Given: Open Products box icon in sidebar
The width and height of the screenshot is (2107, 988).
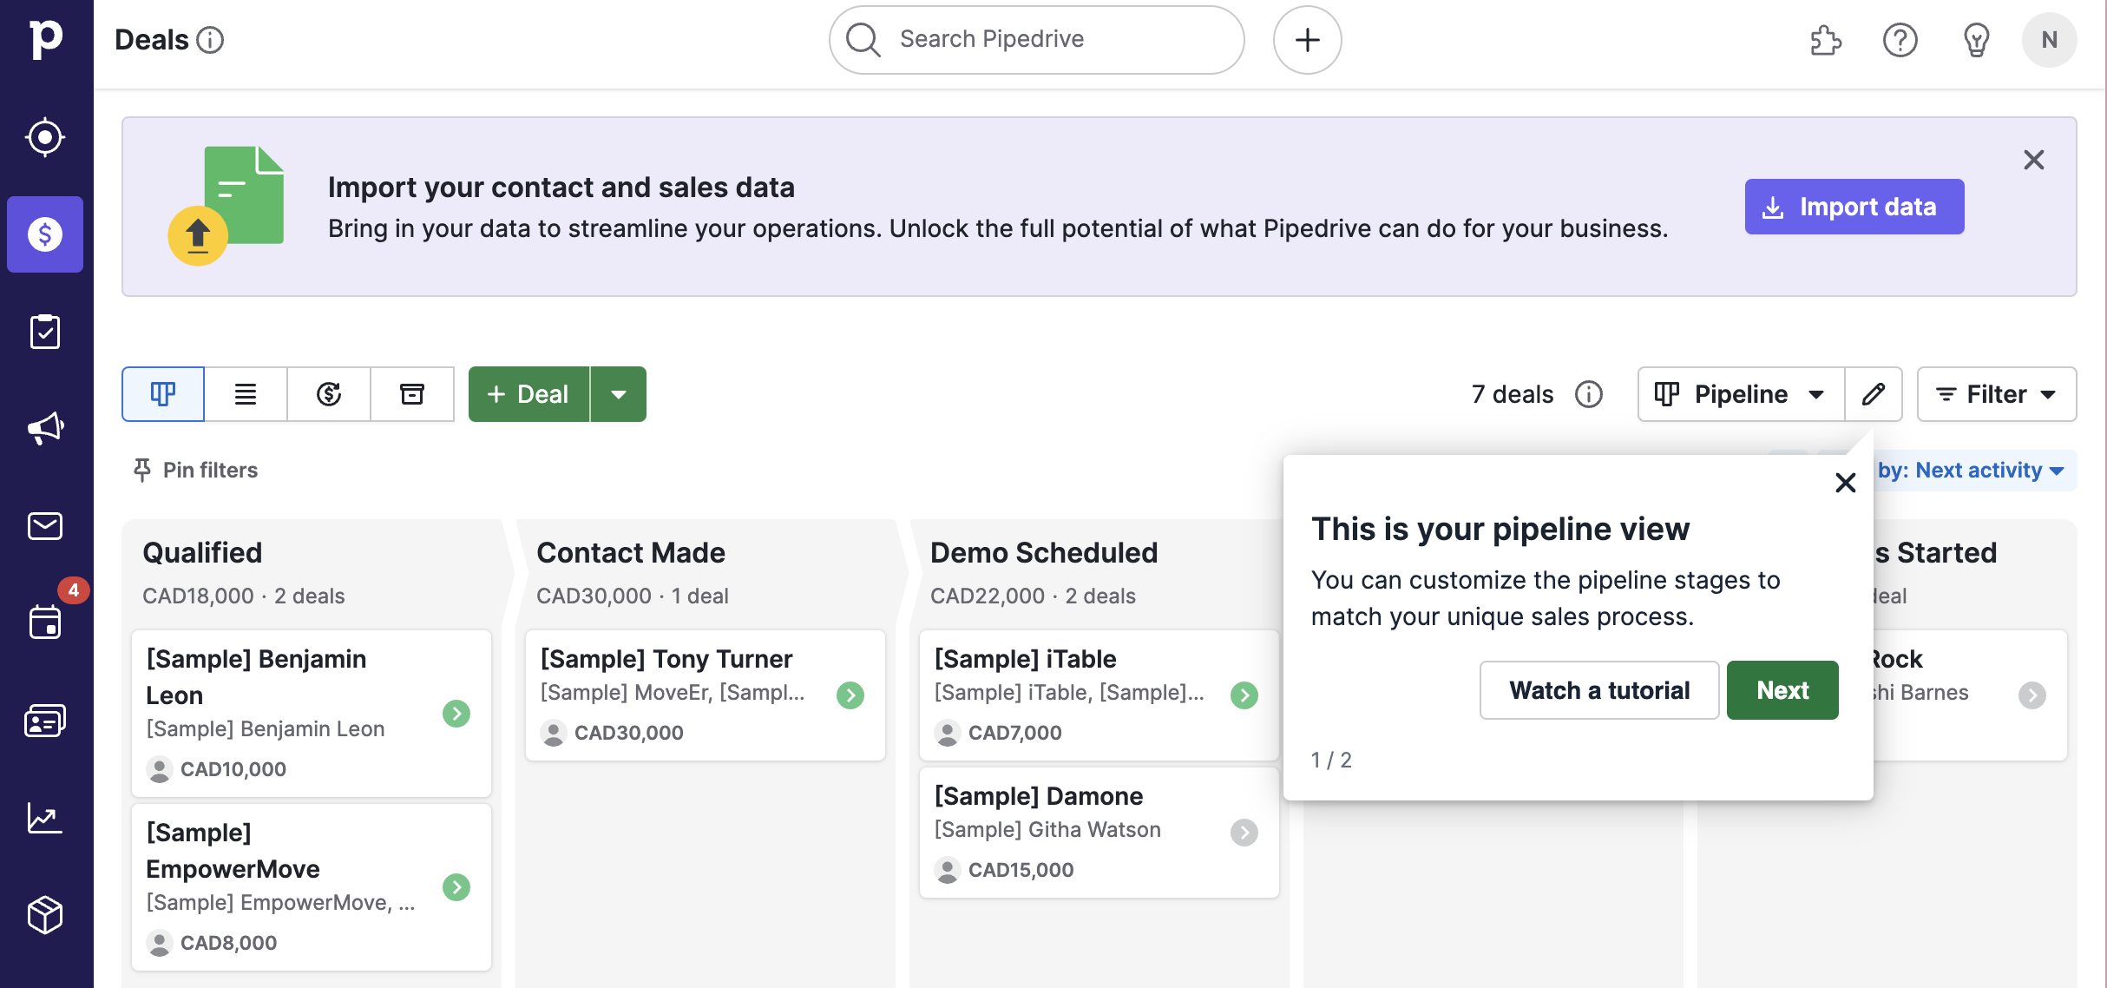Looking at the screenshot, I should point(45,915).
